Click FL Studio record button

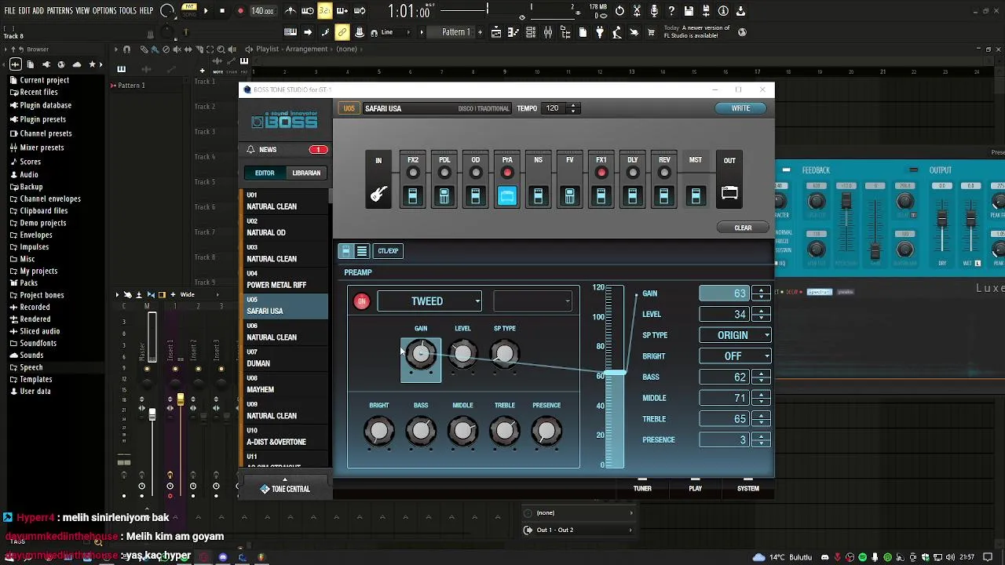coord(240,11)
